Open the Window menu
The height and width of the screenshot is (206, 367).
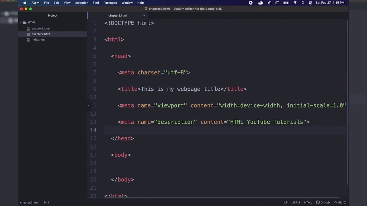tap(127, 3)
